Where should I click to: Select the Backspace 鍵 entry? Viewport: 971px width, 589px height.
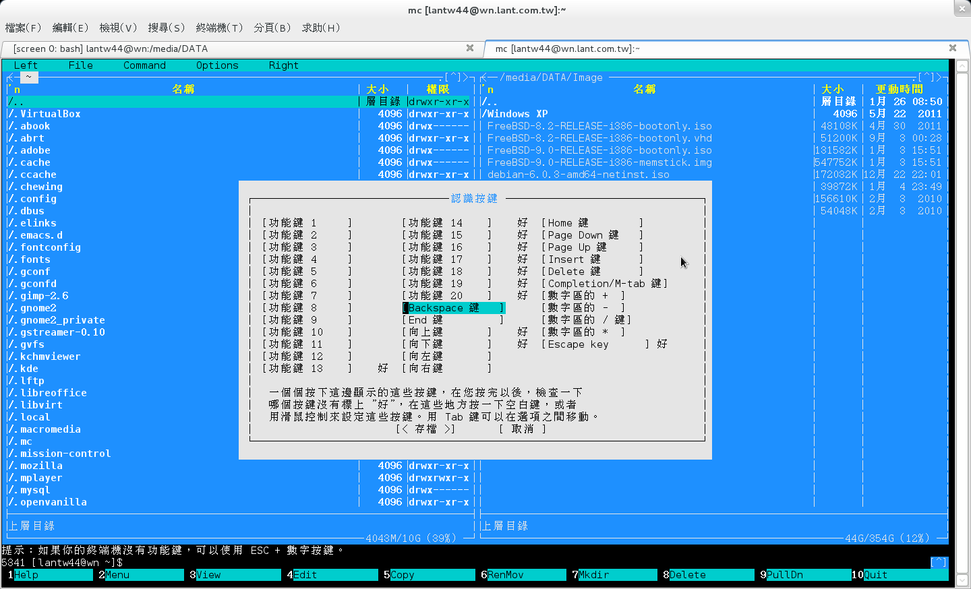pos(453,308)
